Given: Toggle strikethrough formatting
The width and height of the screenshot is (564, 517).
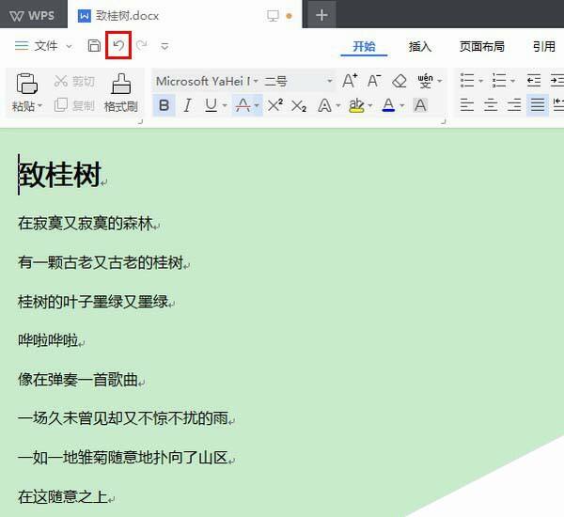Looking at the screenshot, I should click(243, 105).
